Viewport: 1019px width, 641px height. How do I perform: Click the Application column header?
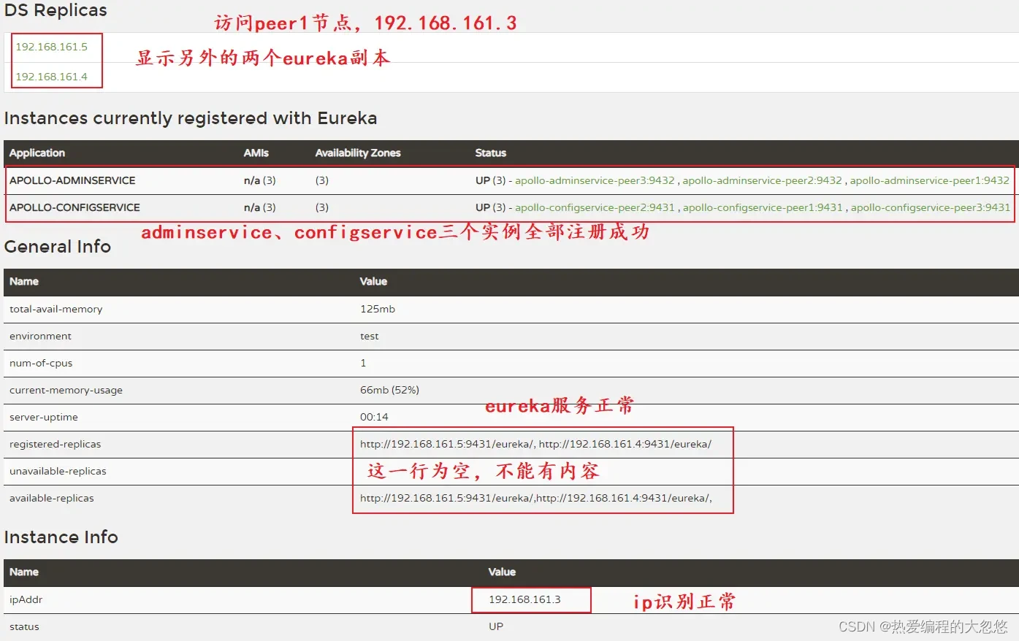point(37,153)
